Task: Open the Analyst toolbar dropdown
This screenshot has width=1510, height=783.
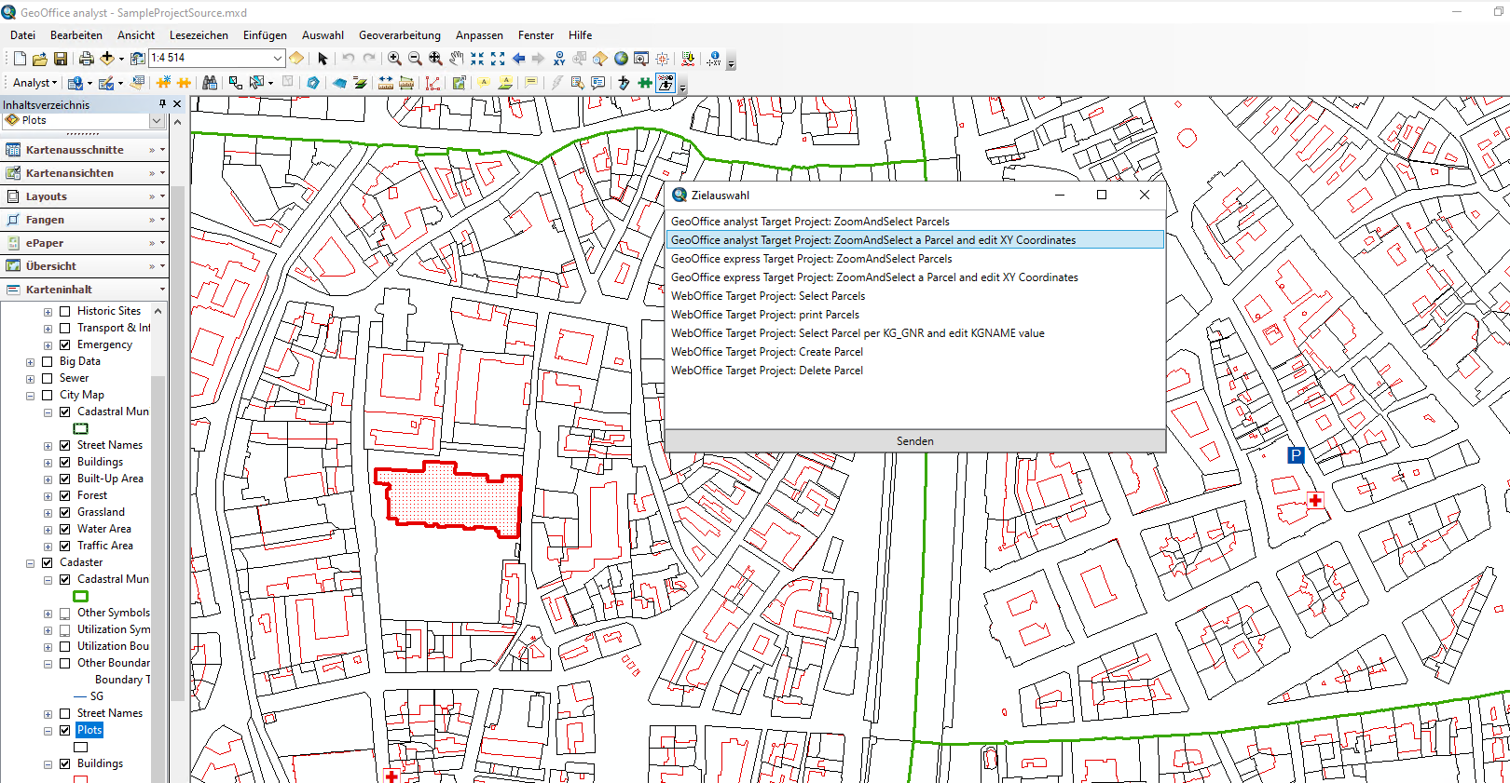Action: 35,83
